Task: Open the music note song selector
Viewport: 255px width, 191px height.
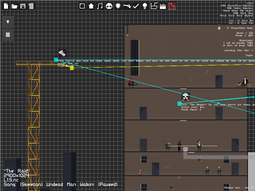Action: (x=100, y=6)
